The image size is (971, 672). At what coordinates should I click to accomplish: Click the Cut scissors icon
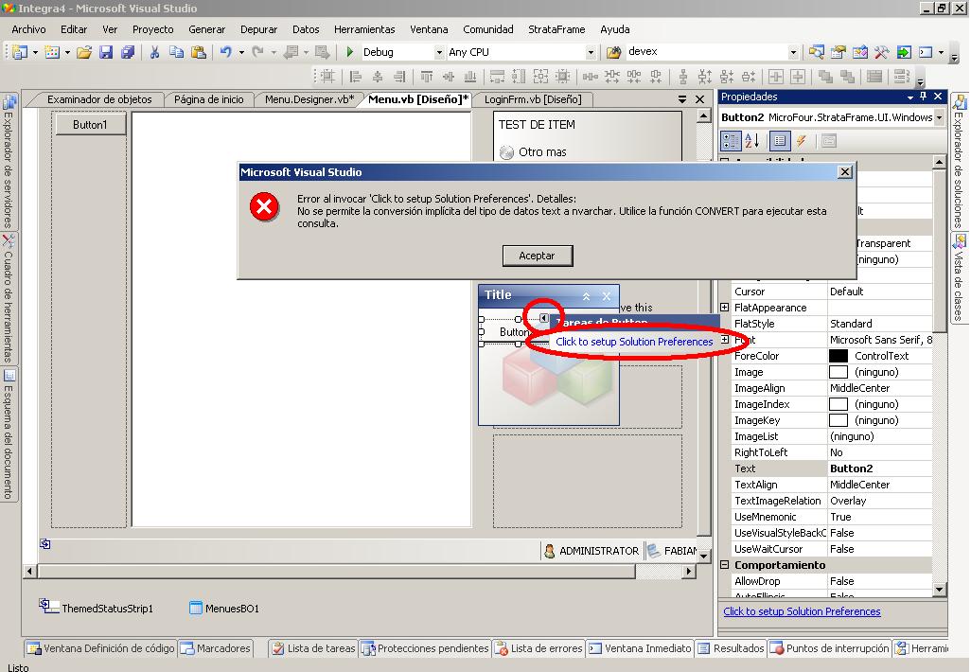(154, 52)
